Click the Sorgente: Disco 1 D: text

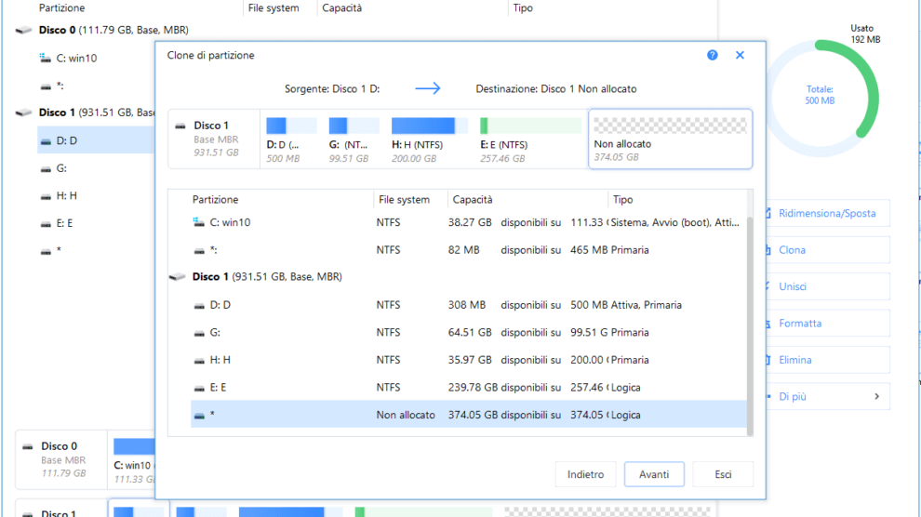[332, 89]
